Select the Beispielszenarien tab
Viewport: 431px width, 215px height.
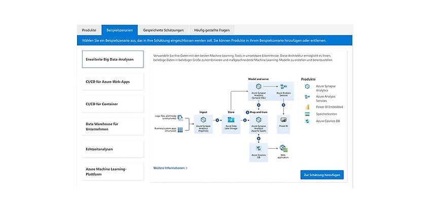(x=120, y=30)
